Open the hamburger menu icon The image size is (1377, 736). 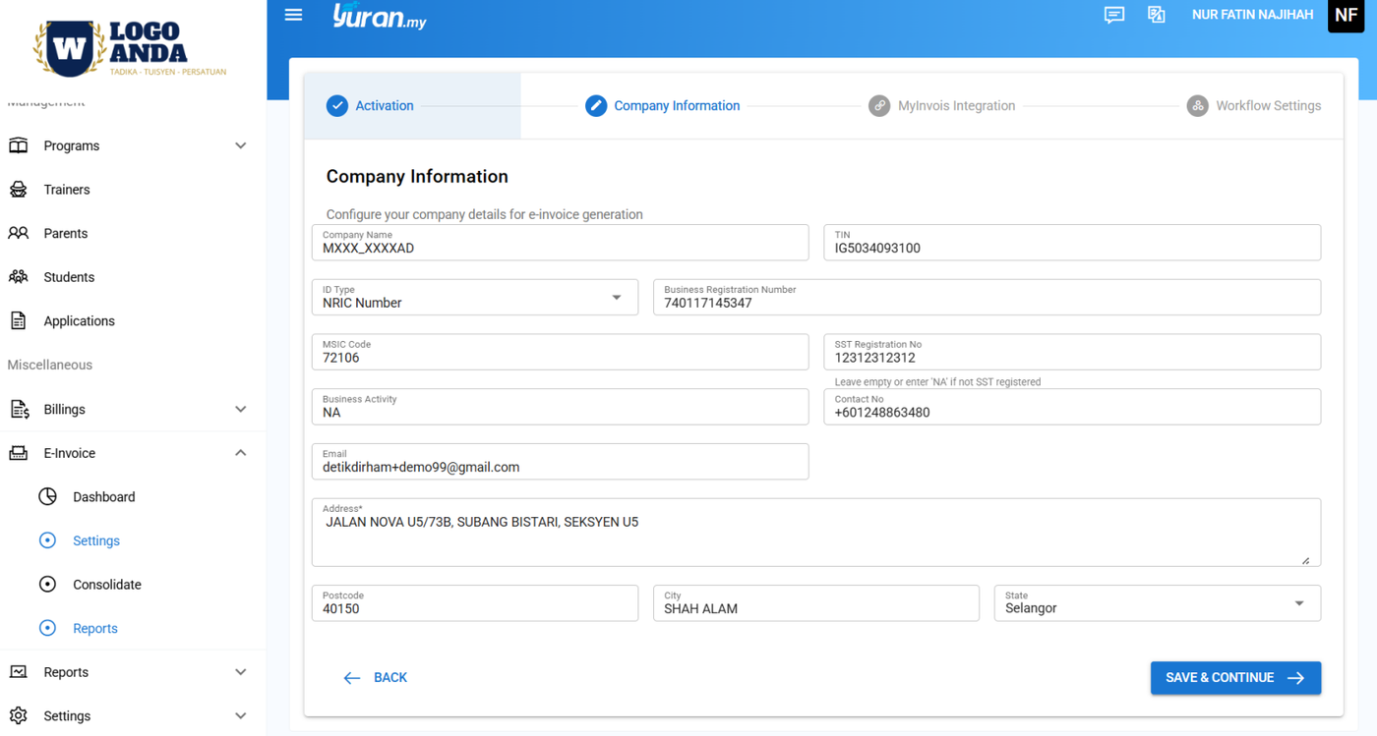point(293,15)
